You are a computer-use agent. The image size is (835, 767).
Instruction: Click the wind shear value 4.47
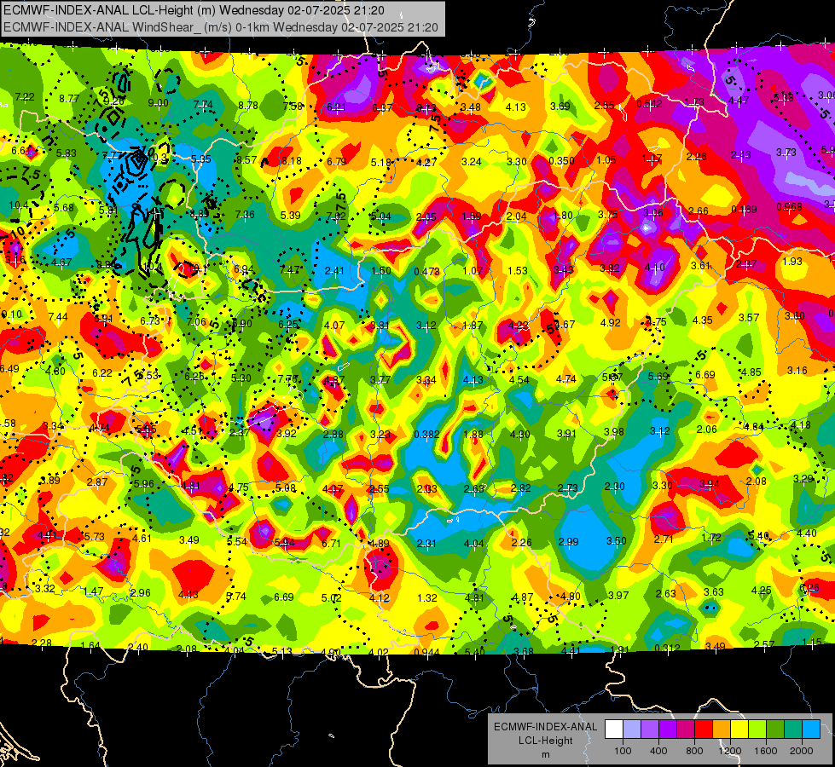739,101
